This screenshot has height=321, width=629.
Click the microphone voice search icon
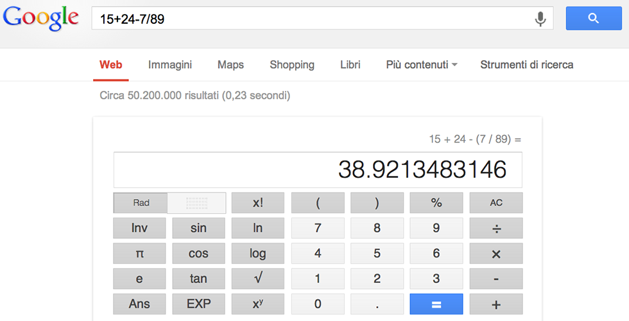(540, 19)
